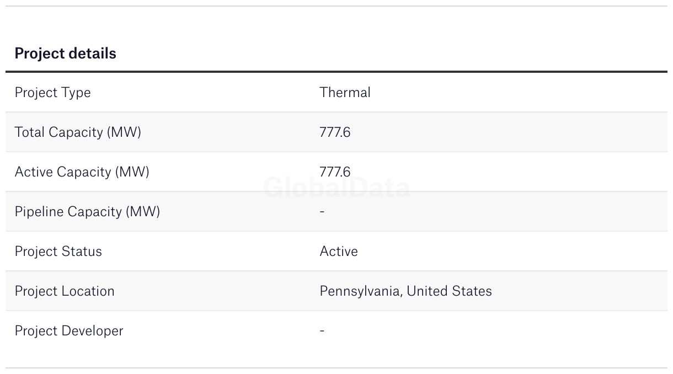Click the Total Capacity value 777.6
This screenshot has height=374, width=673.
(x=335, y=132)
